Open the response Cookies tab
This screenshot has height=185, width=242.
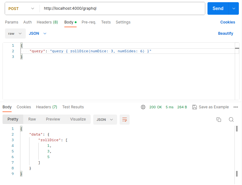tap(24, 107)
